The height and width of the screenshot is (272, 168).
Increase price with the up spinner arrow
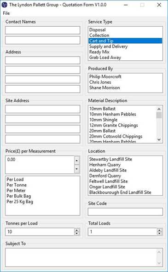point(77,161)
